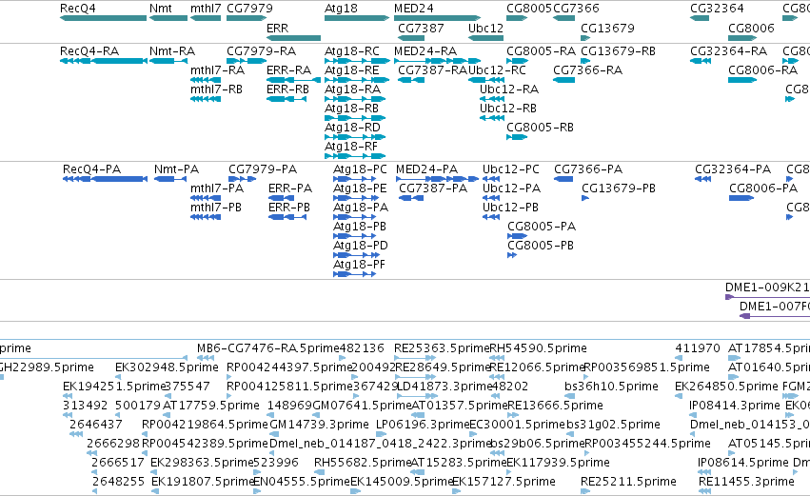Click the RH54590.5prime EST label

(x=538, y=348)
